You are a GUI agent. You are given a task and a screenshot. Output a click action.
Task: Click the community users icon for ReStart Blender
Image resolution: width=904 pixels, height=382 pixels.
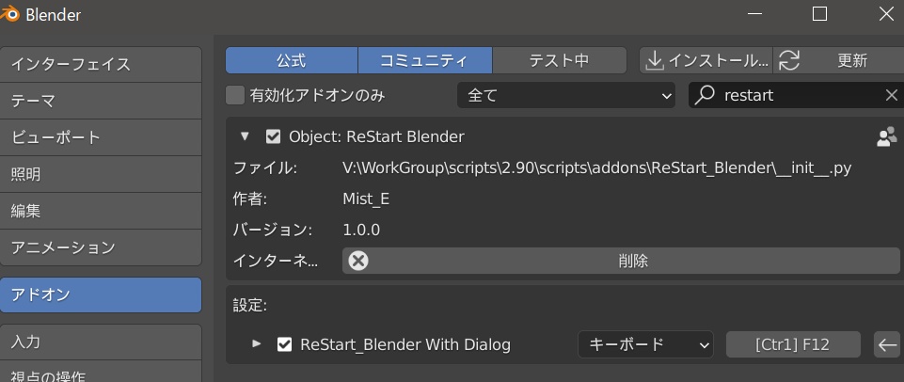click(886, 136)
